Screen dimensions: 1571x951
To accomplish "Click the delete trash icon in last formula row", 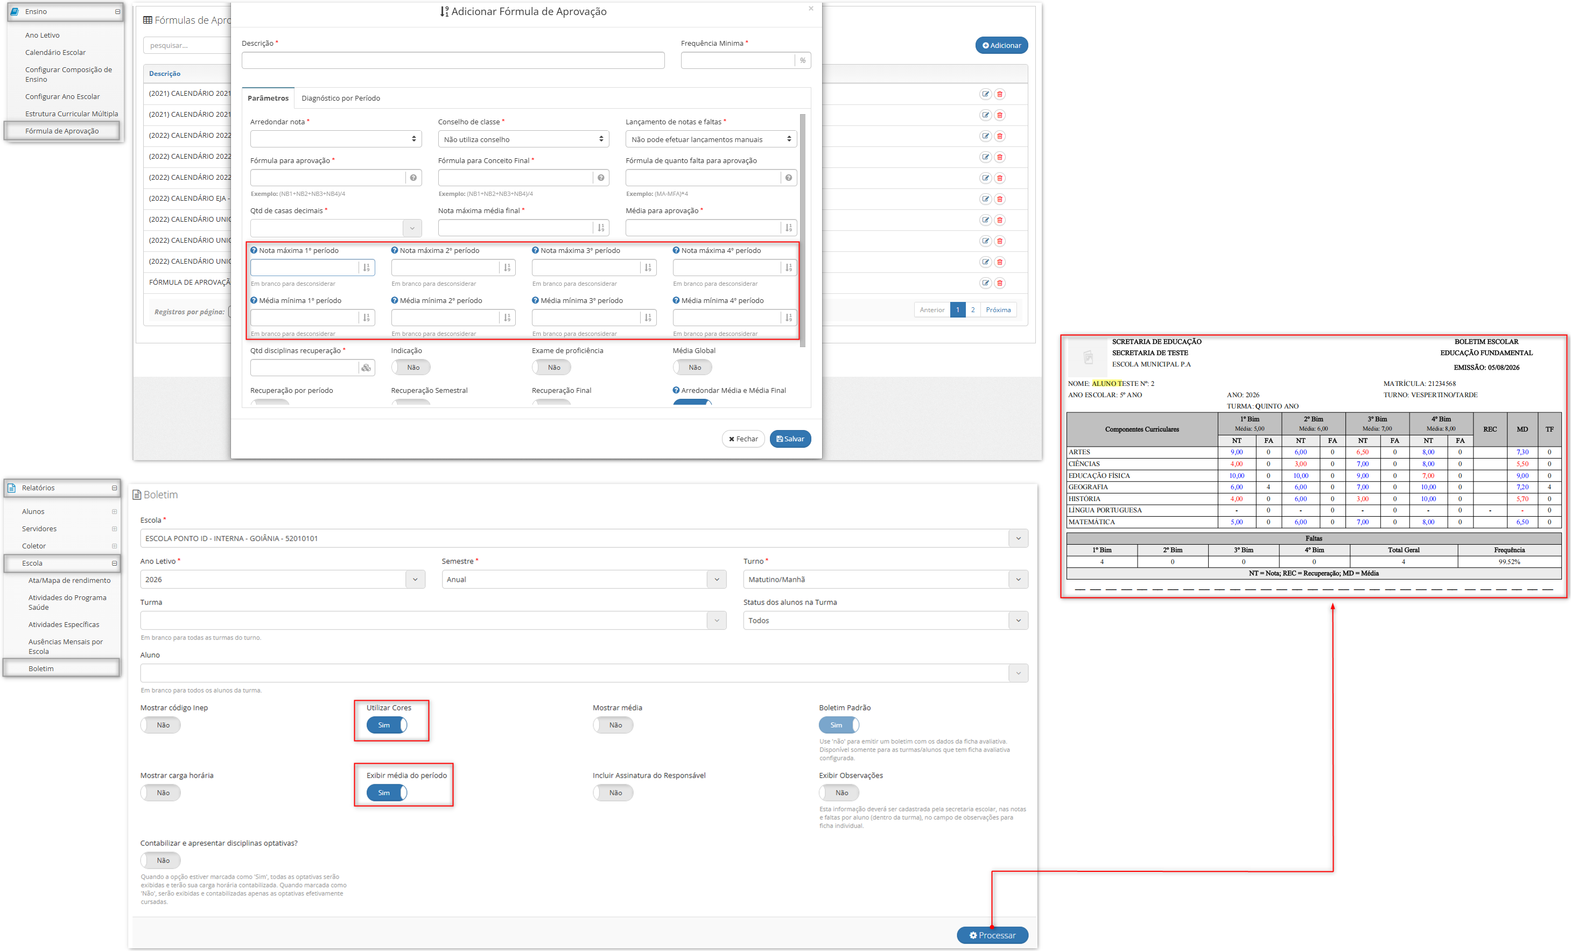I will [1000, 283].
